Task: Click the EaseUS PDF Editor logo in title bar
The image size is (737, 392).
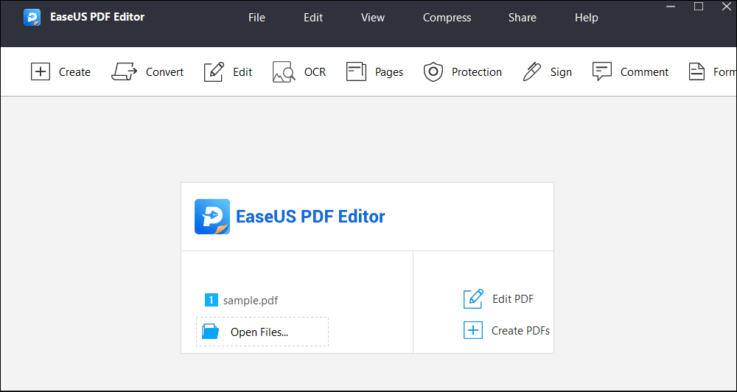Action: pyautogui.click(x=32, y=18)
